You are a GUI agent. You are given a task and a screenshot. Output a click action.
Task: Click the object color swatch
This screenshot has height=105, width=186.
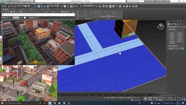tap(183, 48)
